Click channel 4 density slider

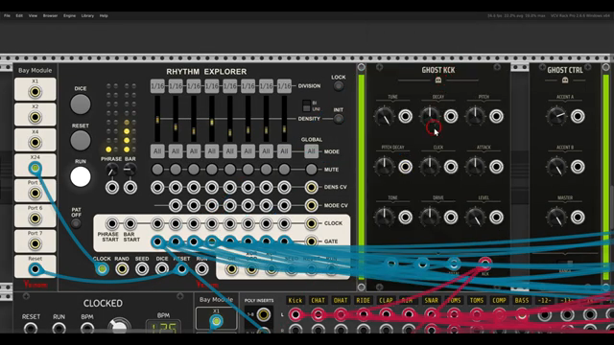[212, 119]
